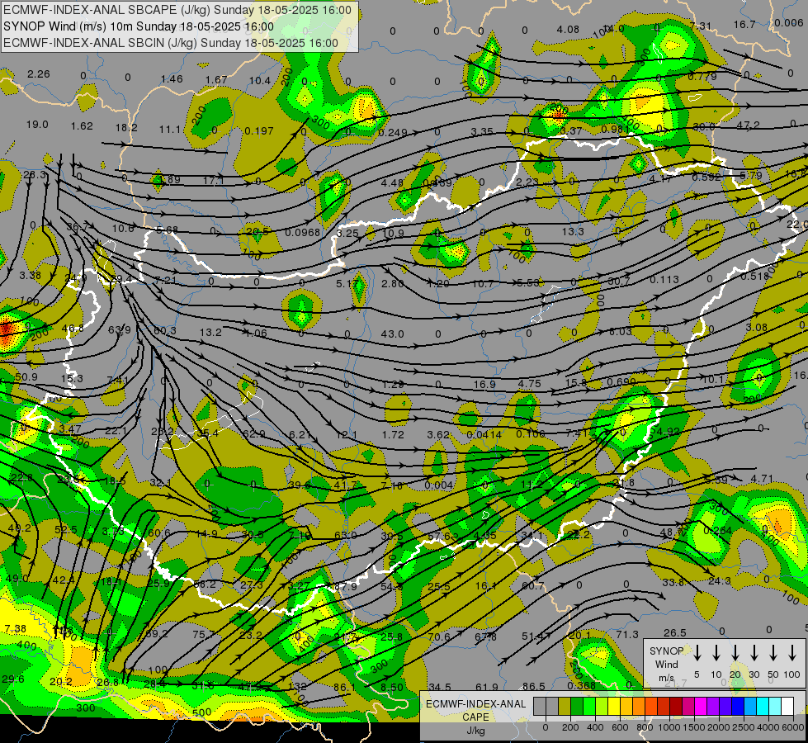Click the 60.3 map value
Viewport: 808px width, 743px height.
165,330
